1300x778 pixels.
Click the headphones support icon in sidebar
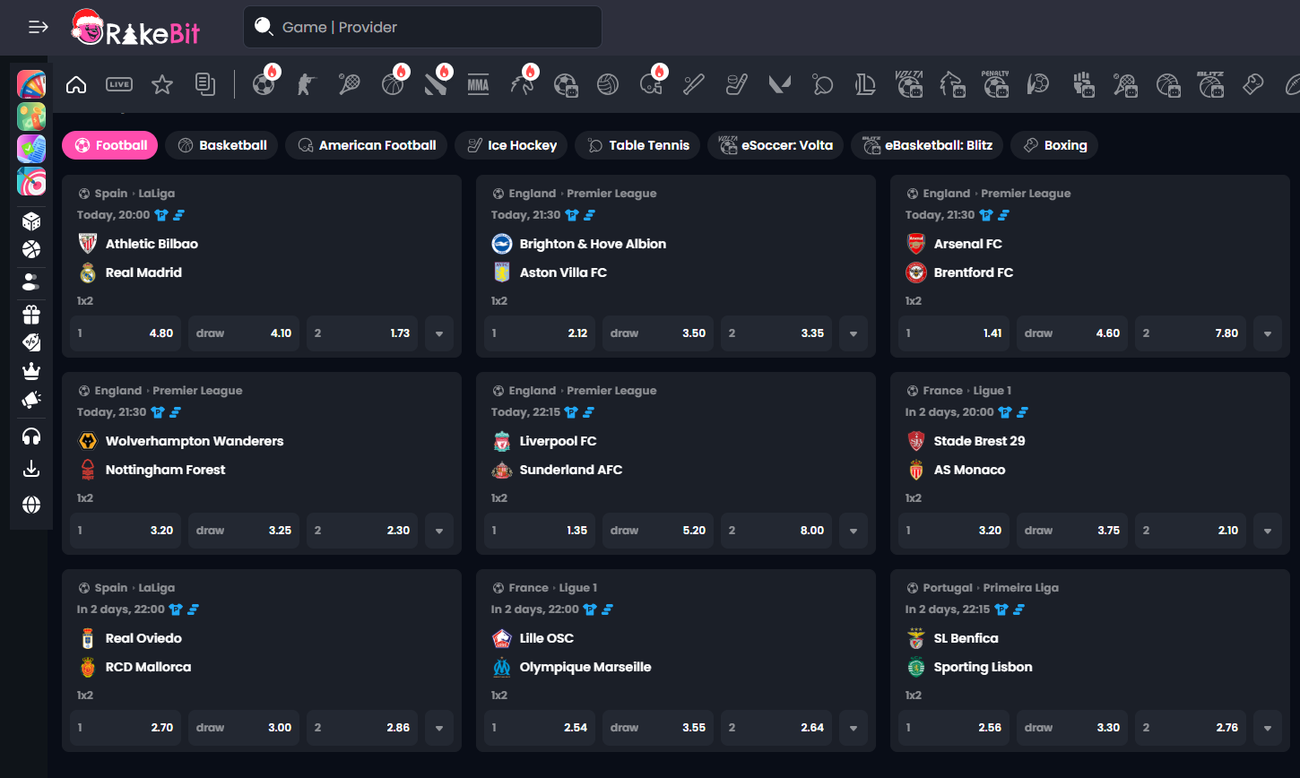tap(31, 437)
